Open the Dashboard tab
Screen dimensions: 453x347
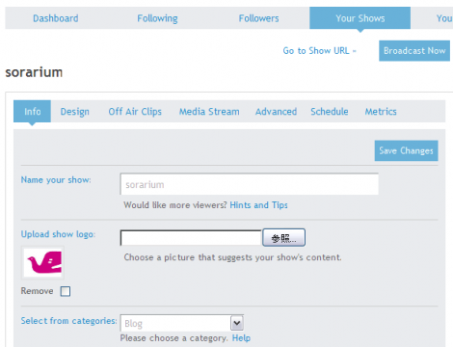click(56, 18)
